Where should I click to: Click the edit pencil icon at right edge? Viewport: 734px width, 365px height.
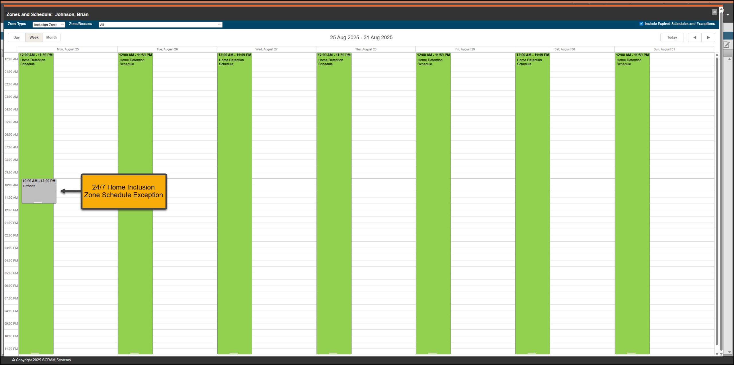coord(727,45)
